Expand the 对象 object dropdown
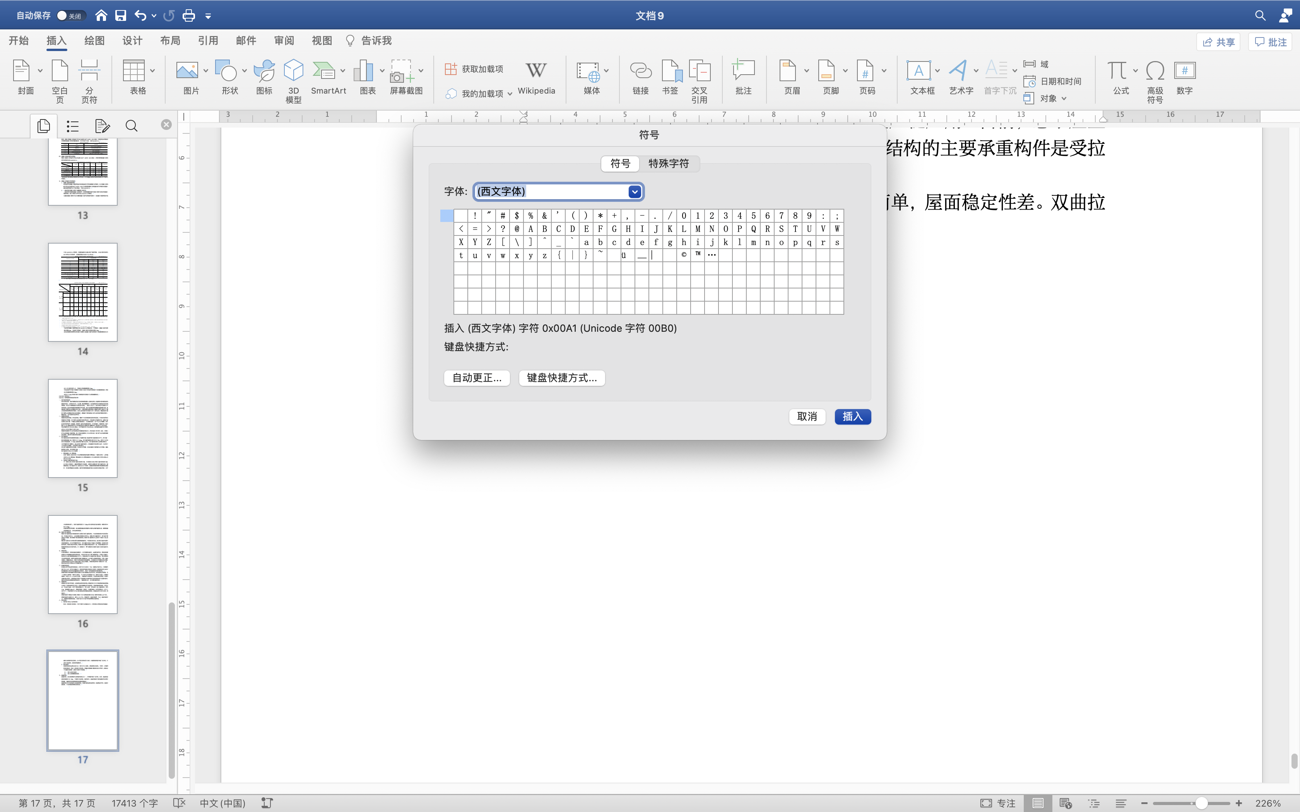 click(1064, 99)
